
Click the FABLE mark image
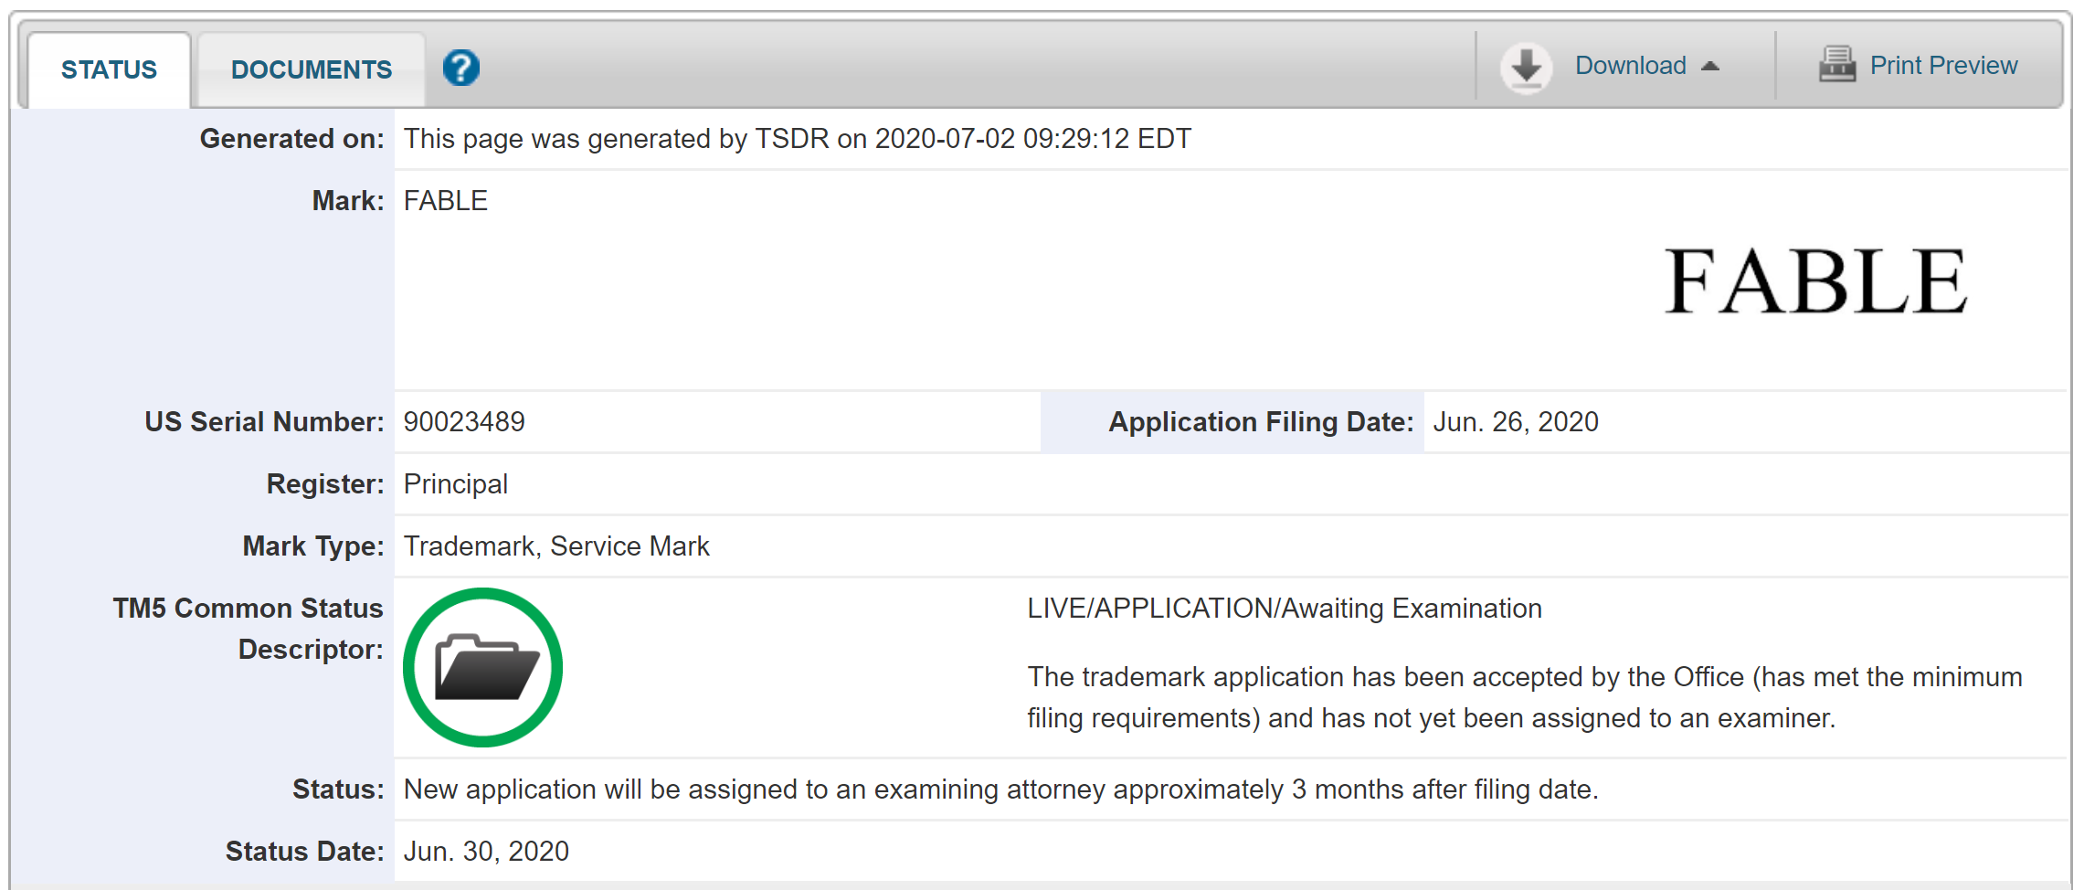tap(1815, 281)
